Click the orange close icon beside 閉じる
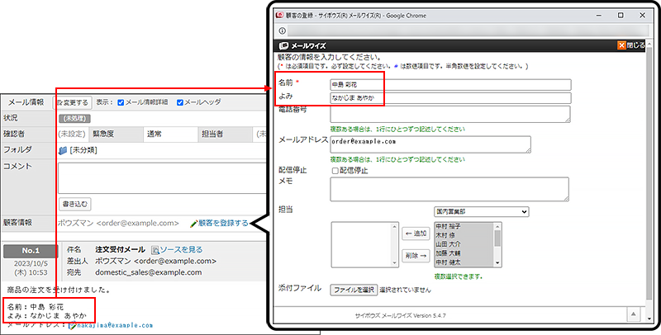 tap(622, 45)
